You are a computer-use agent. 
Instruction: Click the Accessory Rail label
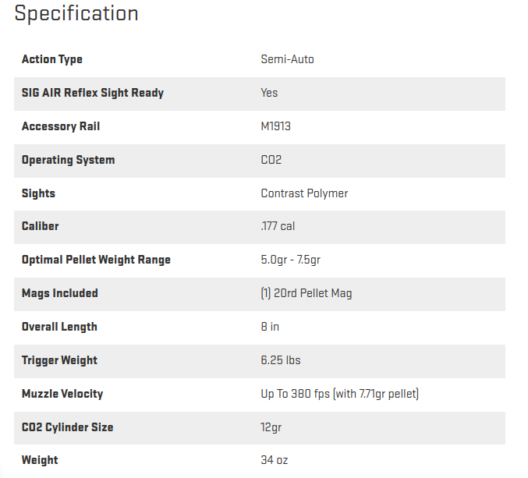click(x=61, y=126)
